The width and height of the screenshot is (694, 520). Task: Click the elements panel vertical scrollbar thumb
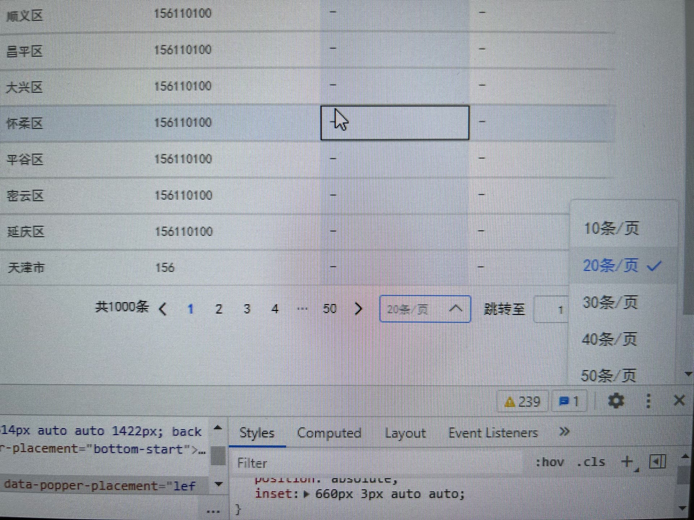(x=218, y=456)
